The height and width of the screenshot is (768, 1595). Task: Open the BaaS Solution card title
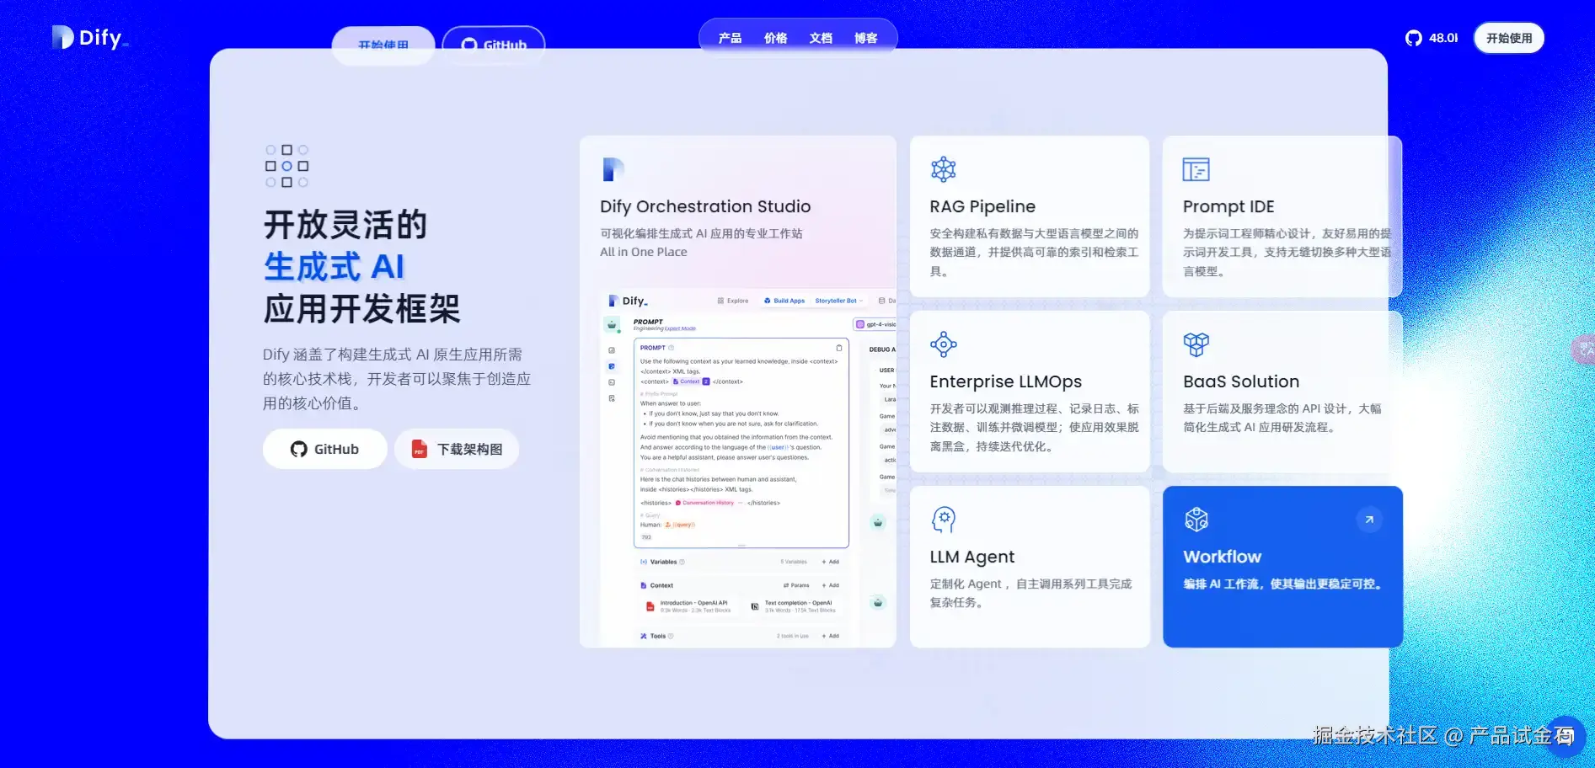(x=1241, y=381)
